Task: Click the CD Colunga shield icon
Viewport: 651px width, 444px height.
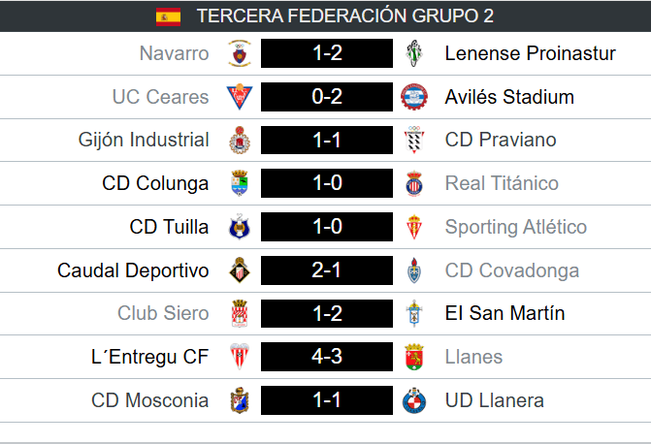Action: pos(238,183)
